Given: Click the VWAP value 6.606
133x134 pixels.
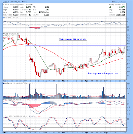Looking at the screenshot, I should pyautogui.click(x=46, y=15).
